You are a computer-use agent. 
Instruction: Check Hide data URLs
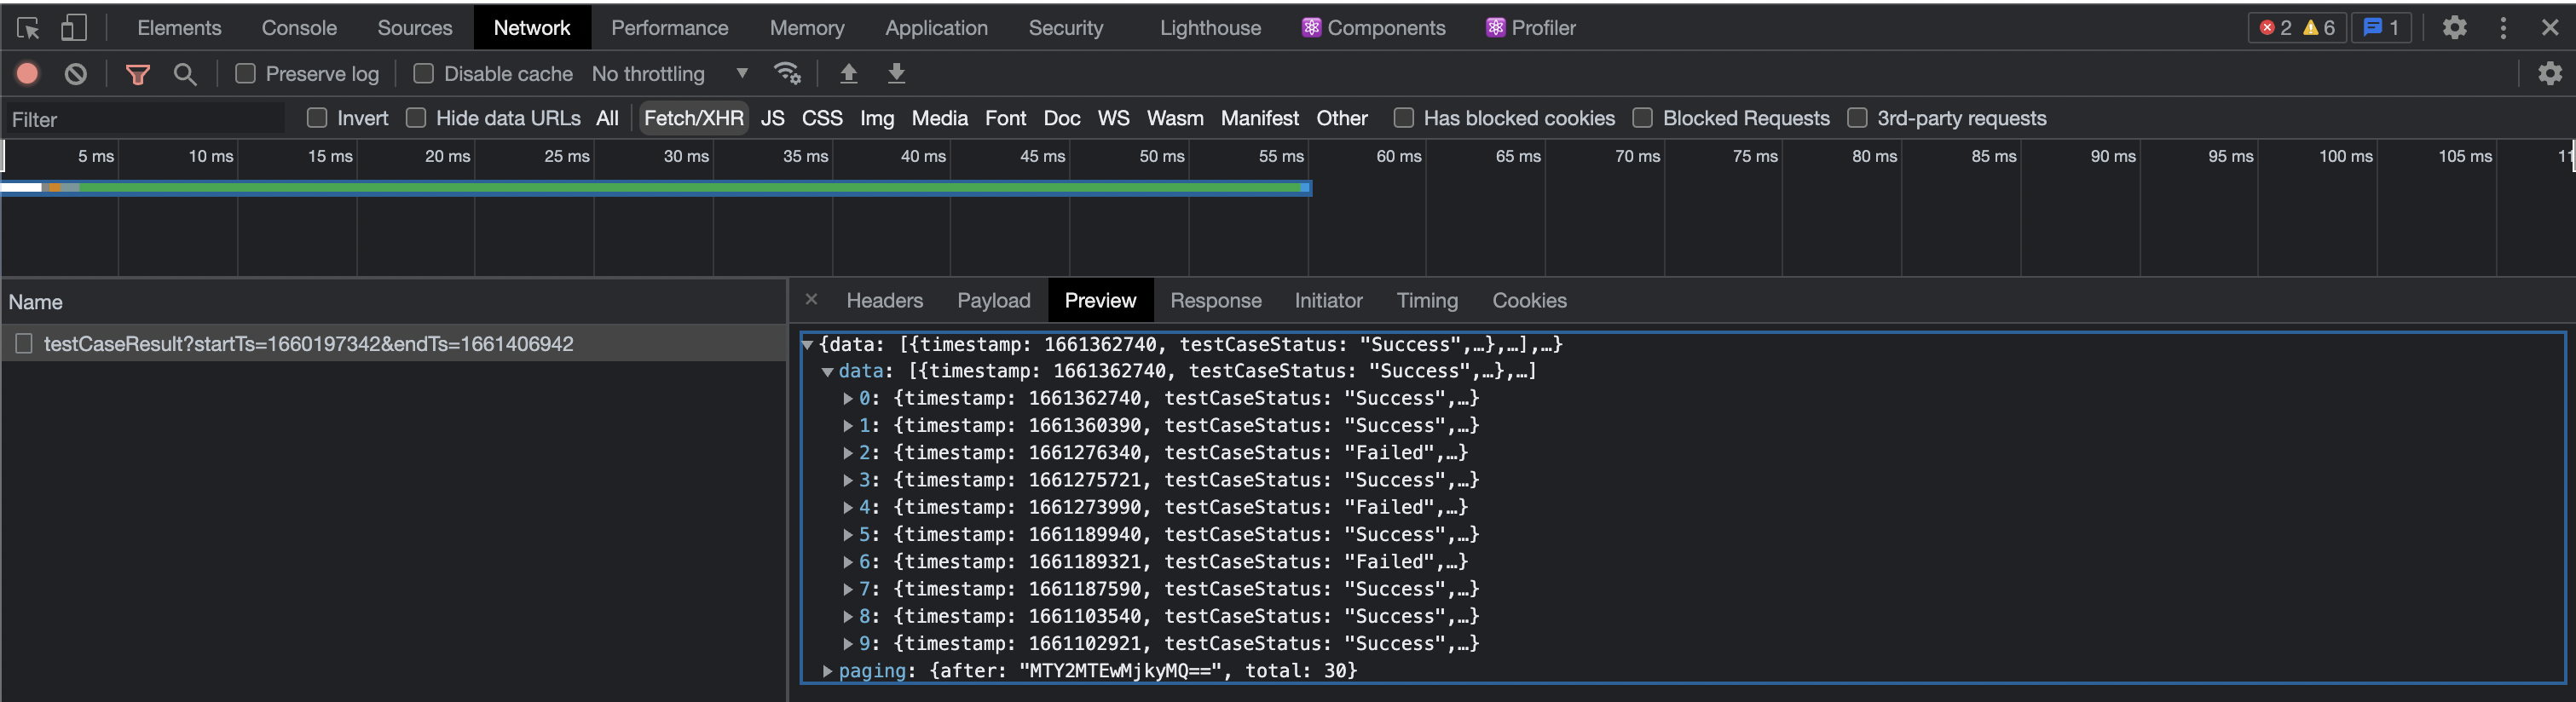click(x=416, y=118)
